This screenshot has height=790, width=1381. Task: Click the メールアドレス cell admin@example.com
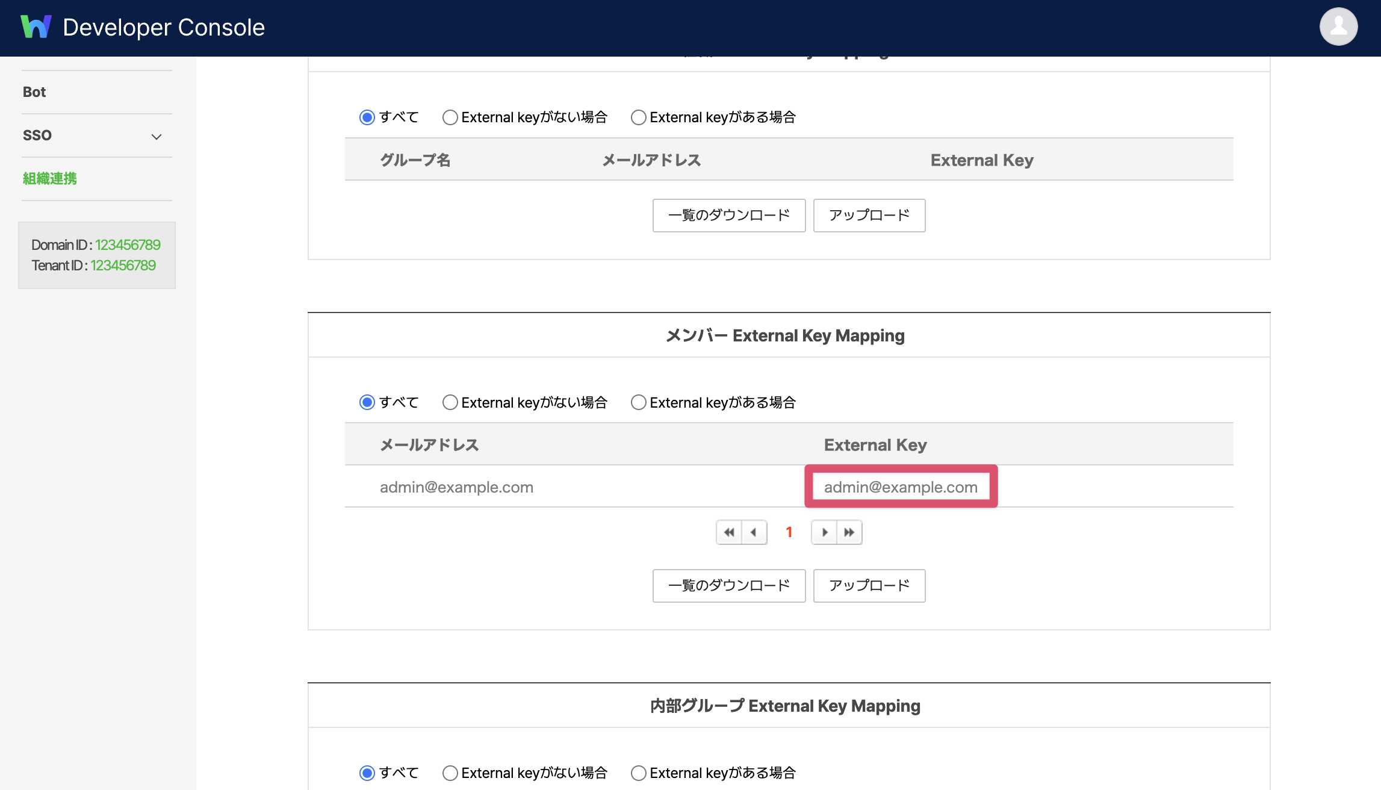(456, 487)
